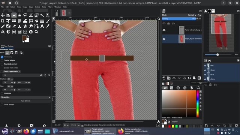Select the Pencil tool
This screenshot has width=240, height=135.
3,26
